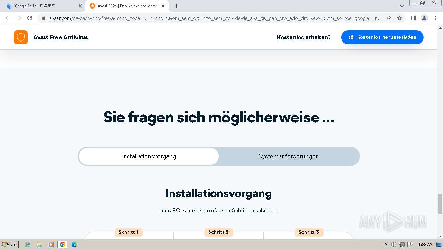Reload the Avast page
443x249 pixels.
(x=30, y=18)
